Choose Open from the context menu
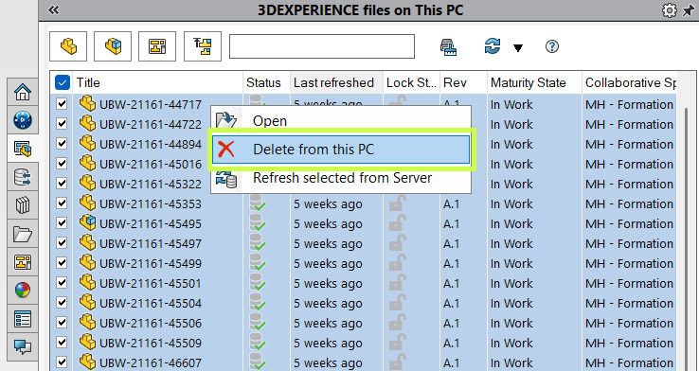 coord(341,120)
